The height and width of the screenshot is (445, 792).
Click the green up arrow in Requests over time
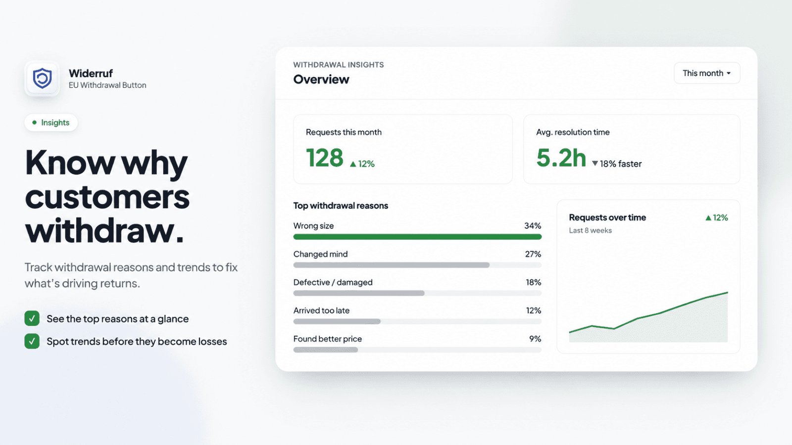tap(708, 218)
